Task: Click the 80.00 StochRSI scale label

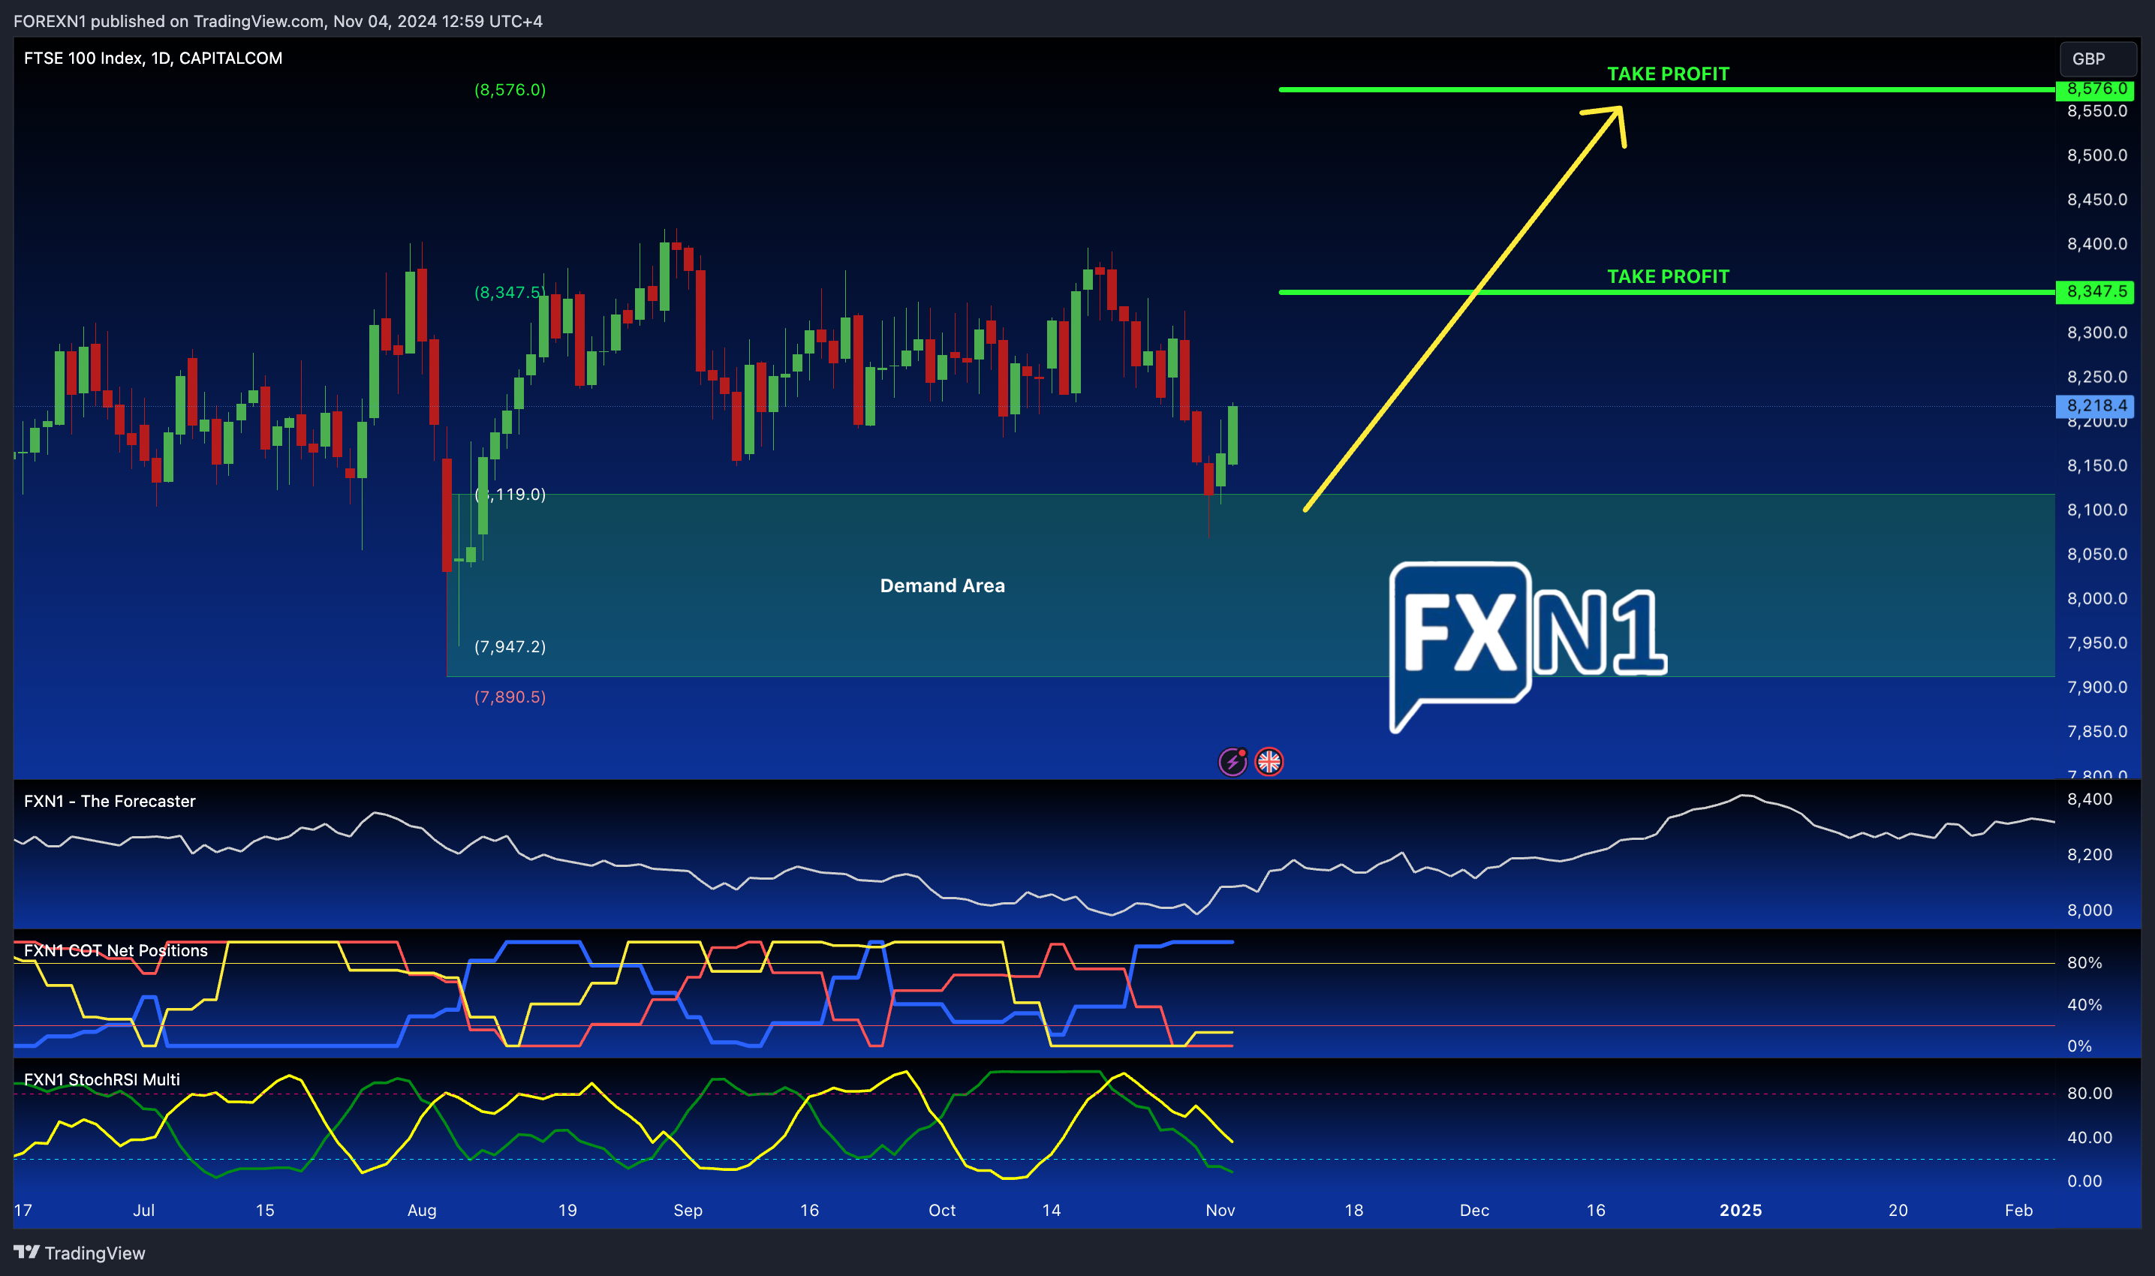Action: pyautogui.click(x=2089, y=1094)
